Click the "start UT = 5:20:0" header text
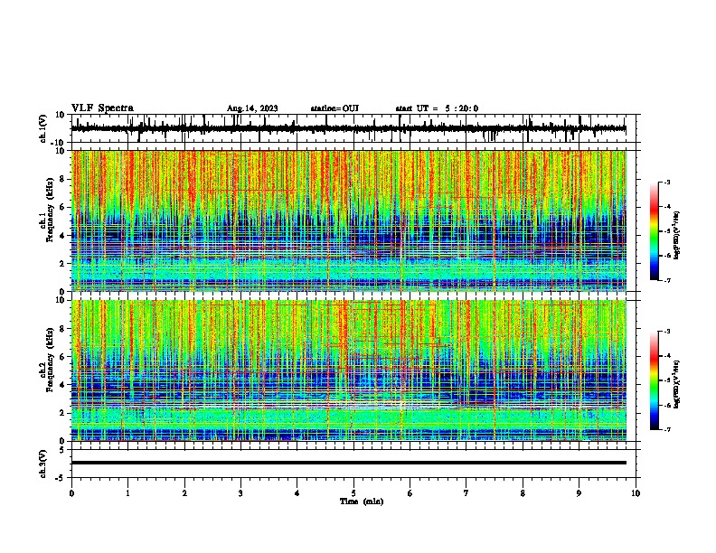The height and width of the screenshot is (553, 716). point(437,108)
